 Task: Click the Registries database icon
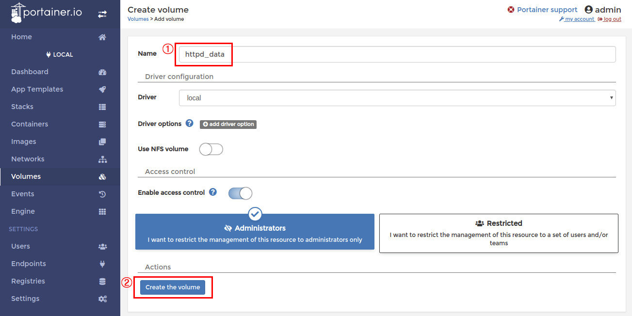click(102, 282)
